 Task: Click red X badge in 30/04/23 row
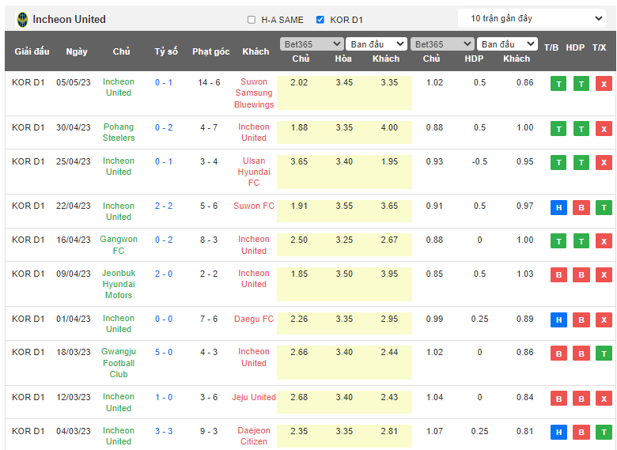coord(604,129)
